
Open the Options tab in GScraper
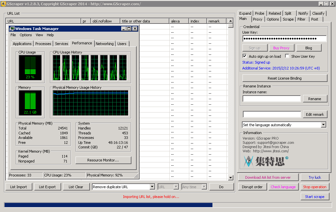click(273, 19)
